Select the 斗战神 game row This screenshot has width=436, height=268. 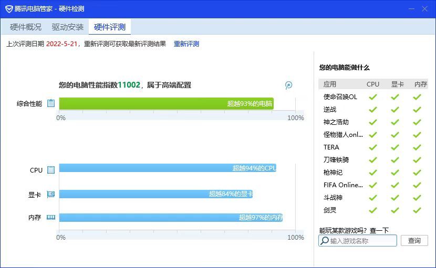pyautogui.click(x=373, y=198)
